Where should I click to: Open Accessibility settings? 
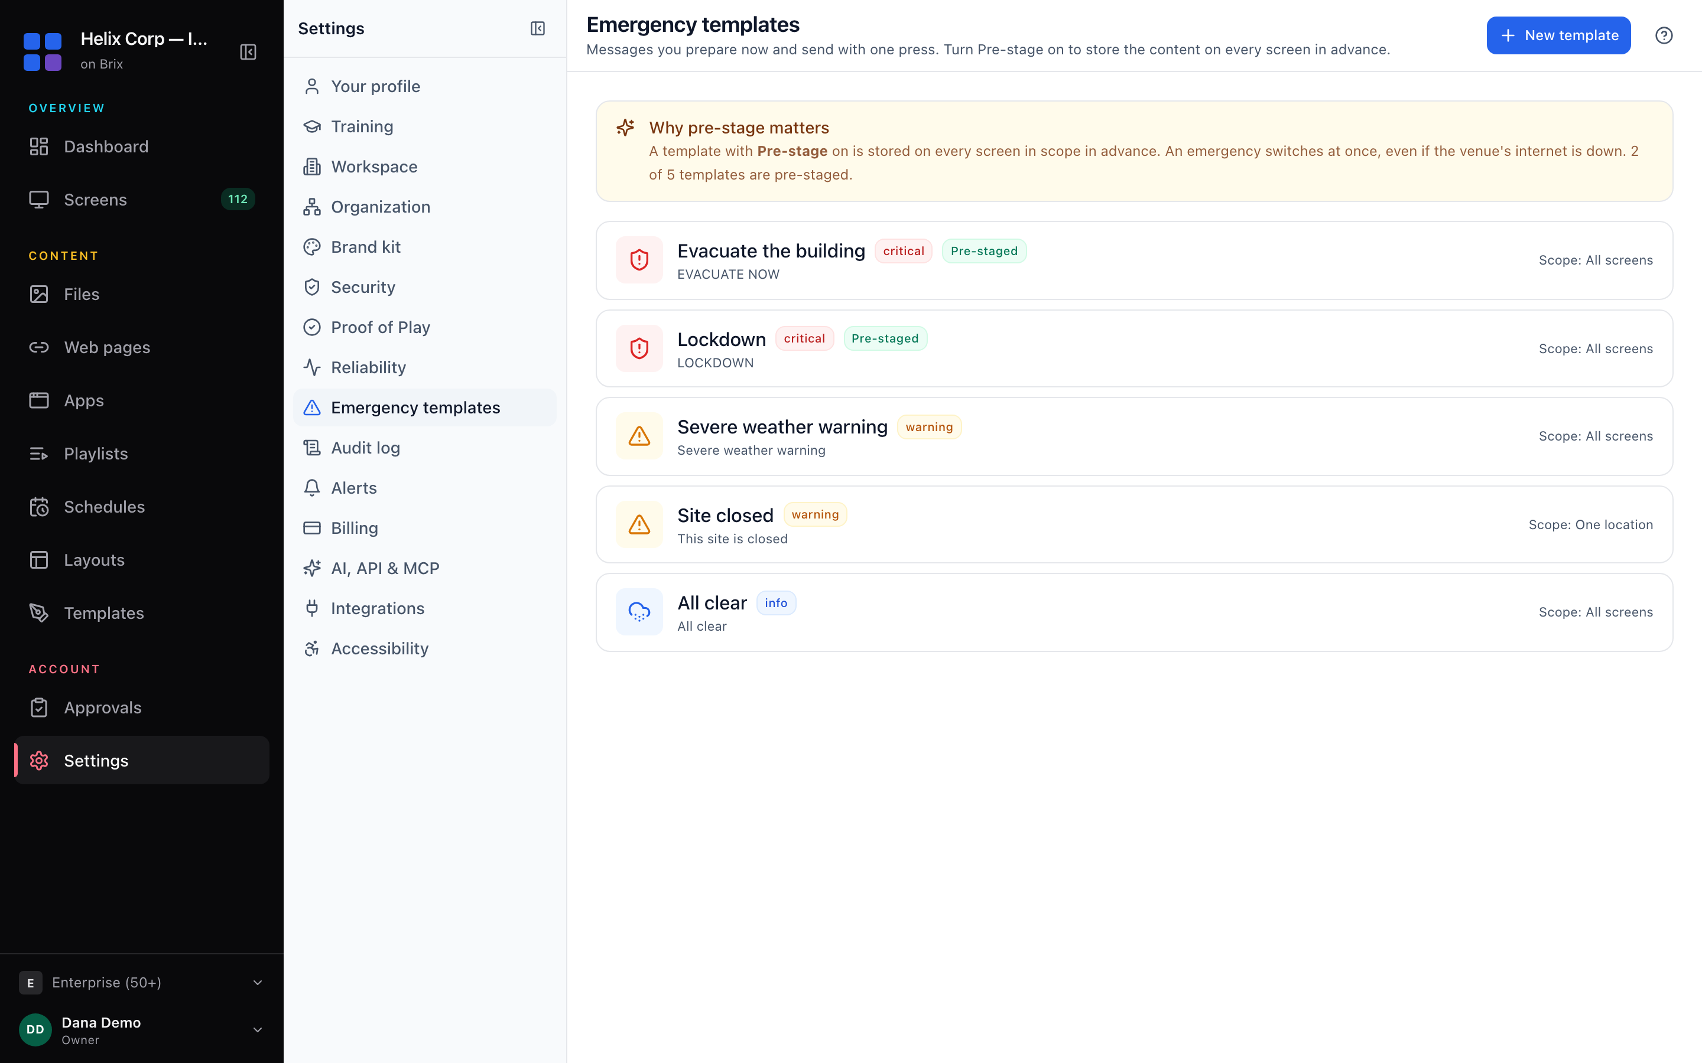pyautogui.click(x=424, y=648)
